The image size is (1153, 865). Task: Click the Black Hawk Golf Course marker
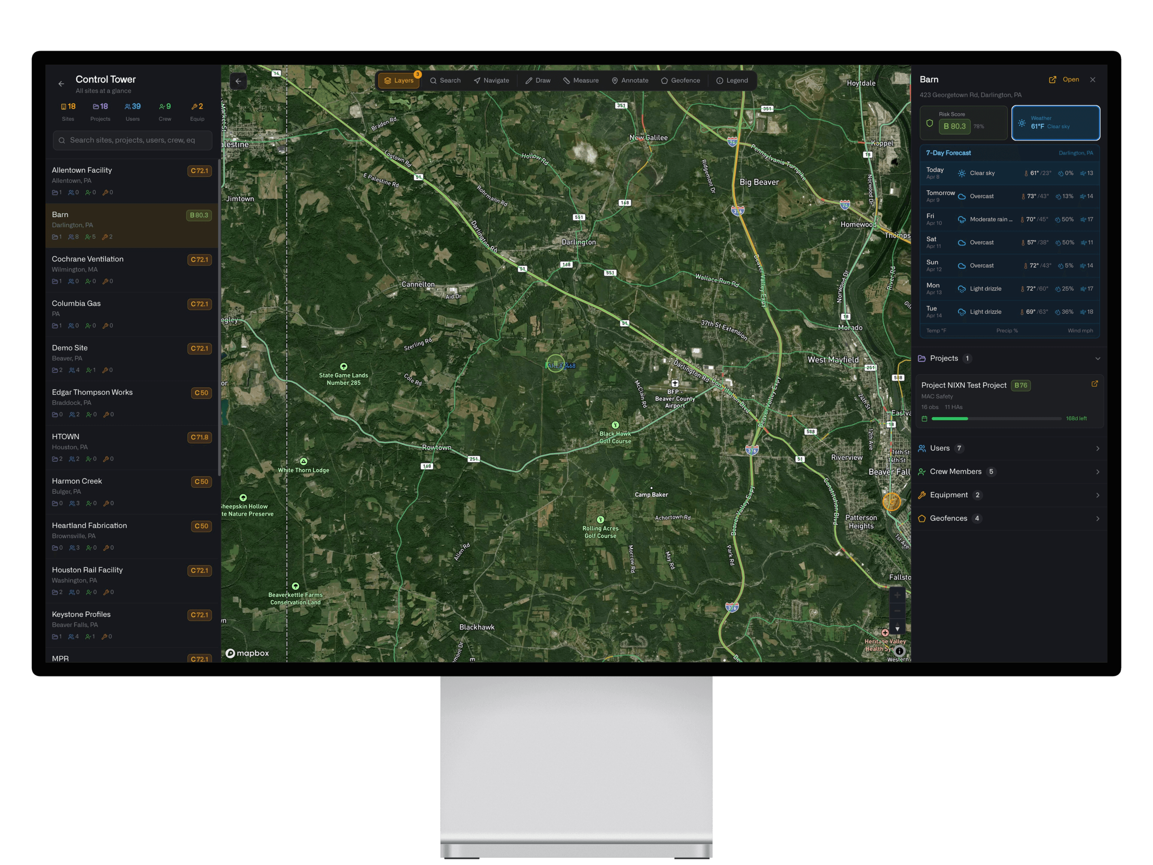click(x=615, y=425)
